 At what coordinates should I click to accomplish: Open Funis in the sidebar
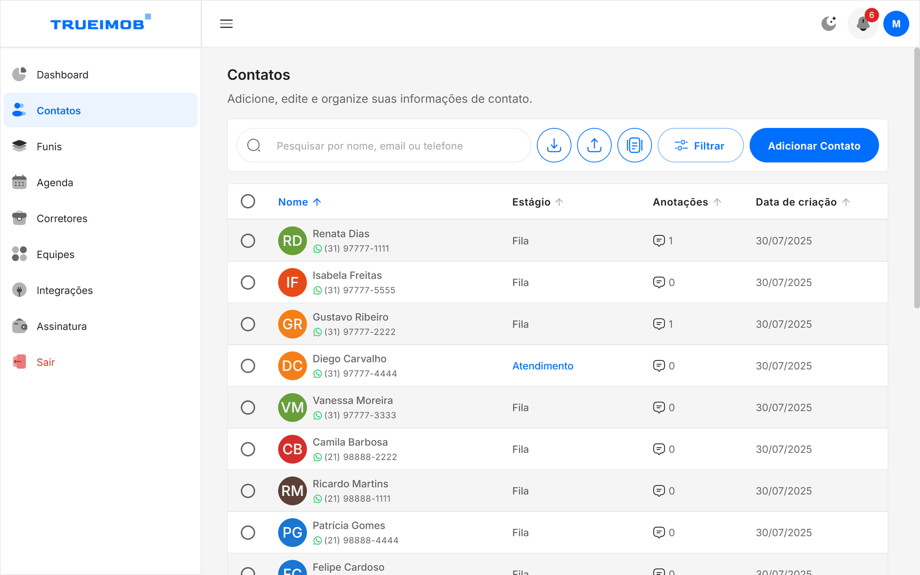(49, 147)
